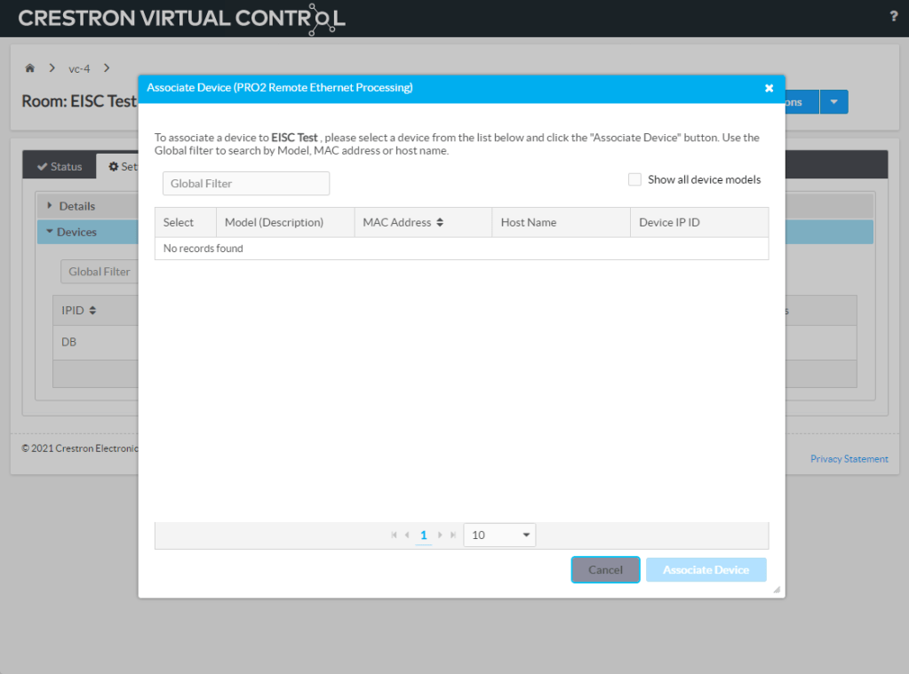Go to previous page in paginator
909x674 pixels.
tap(407, 535)
